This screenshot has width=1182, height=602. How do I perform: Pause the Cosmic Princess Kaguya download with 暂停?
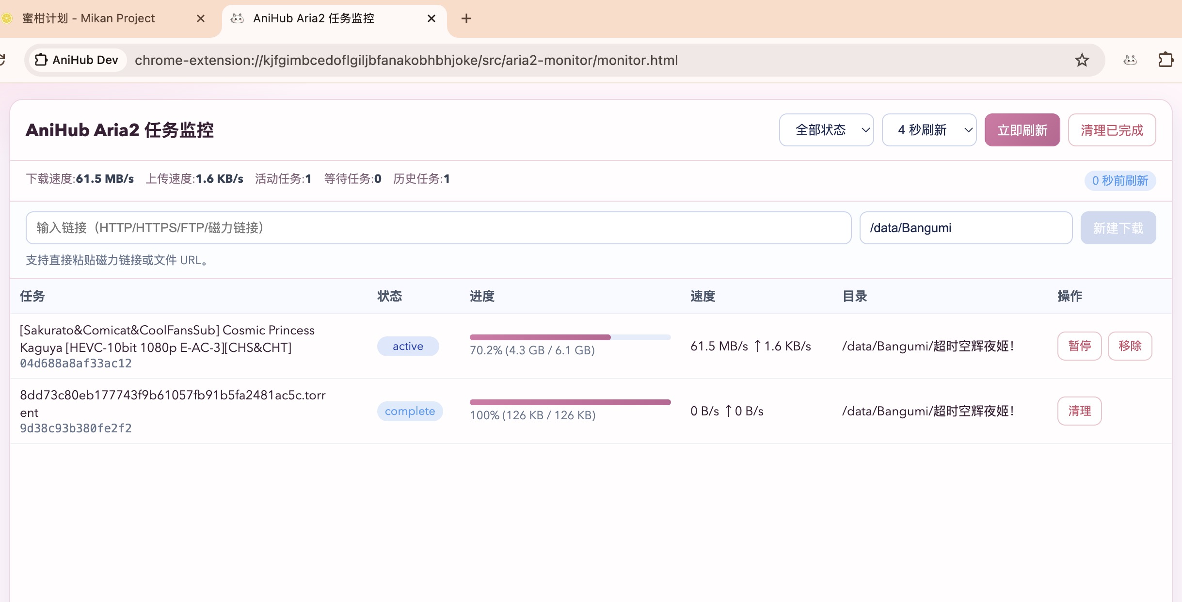(1079, 346)
